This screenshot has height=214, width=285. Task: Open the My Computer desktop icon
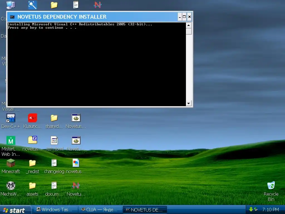[x=11, y=5]
